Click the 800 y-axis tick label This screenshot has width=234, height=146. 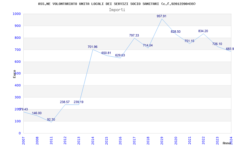click(x=18, y=38)
